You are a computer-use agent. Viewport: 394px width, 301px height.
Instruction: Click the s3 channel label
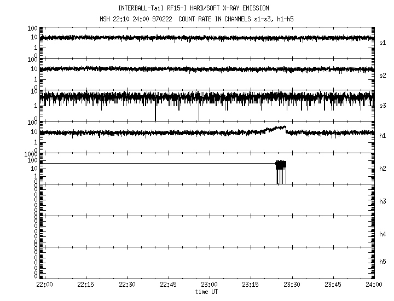pos(383,106)
